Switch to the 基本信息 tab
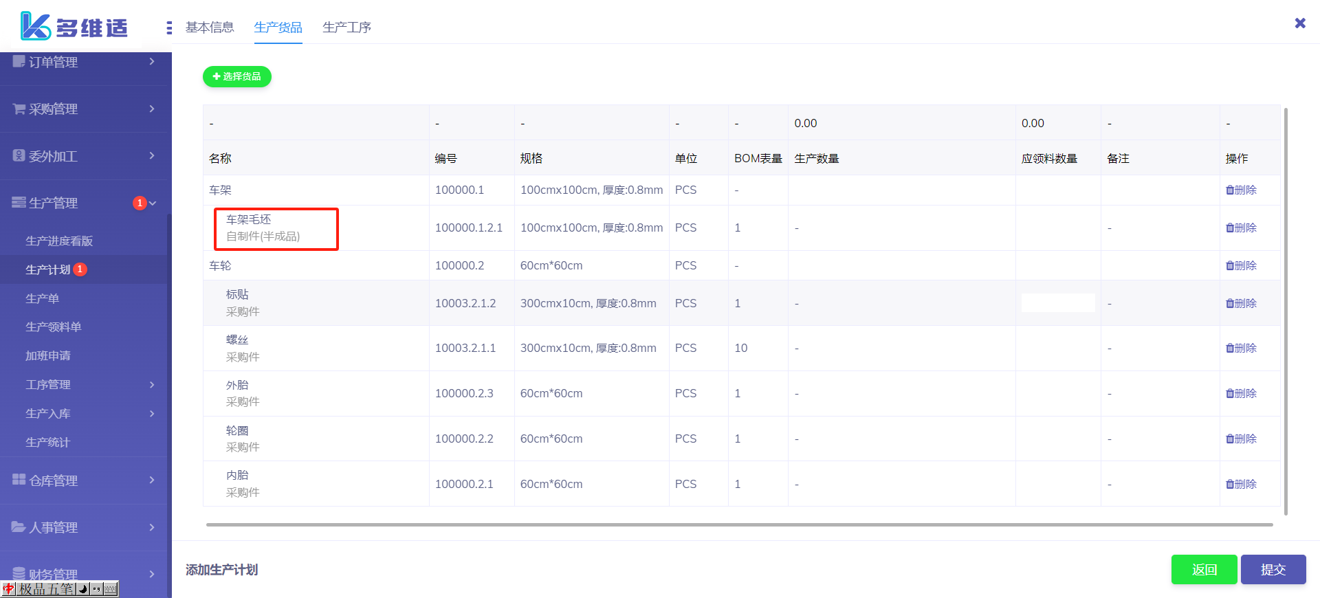 coord(210,27)
